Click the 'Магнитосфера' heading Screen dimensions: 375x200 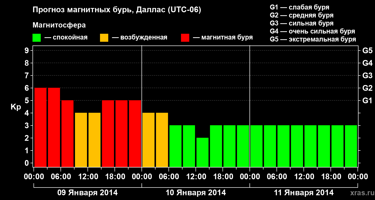click(59, 25)
